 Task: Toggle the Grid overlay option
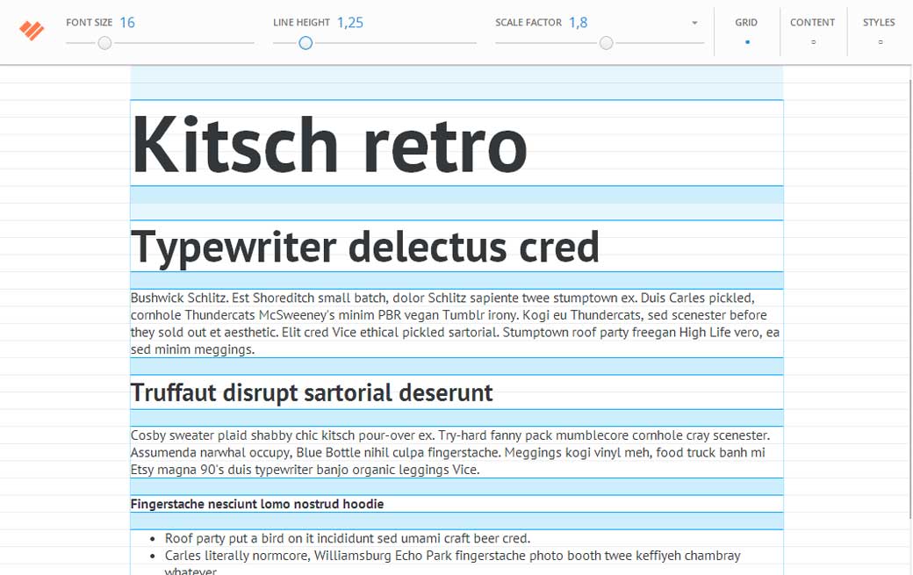746,31
